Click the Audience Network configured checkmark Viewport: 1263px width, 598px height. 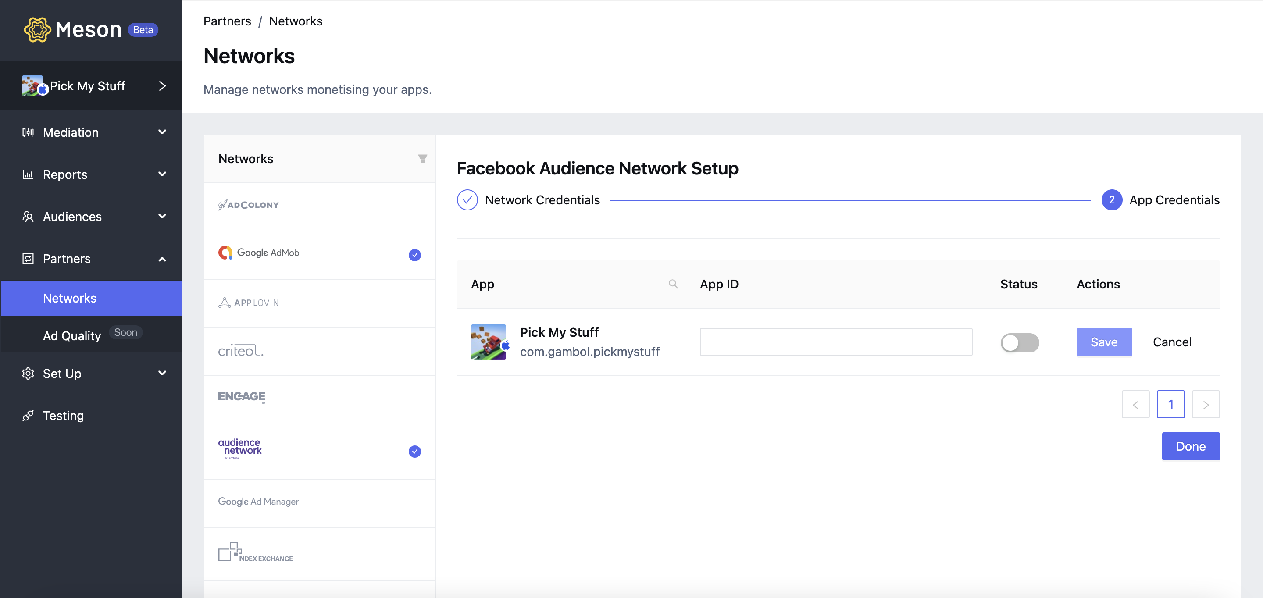(414, 452)
